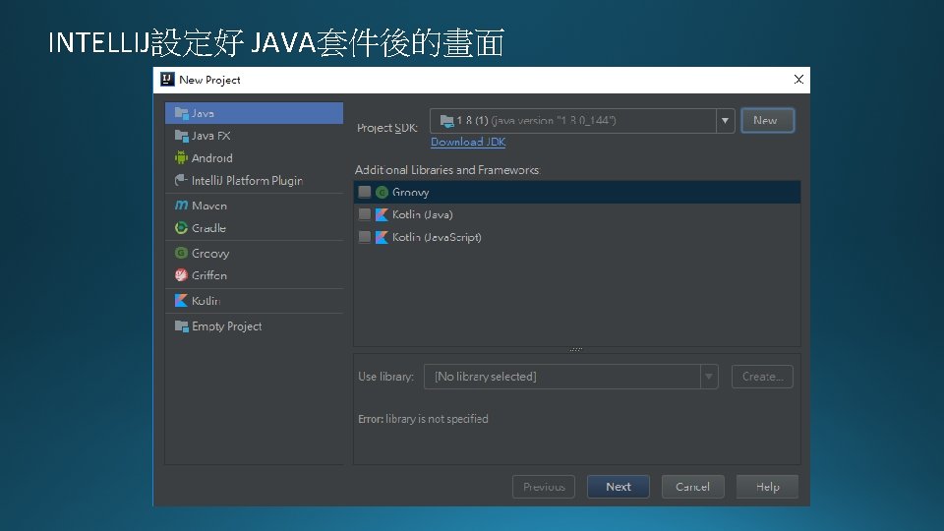Select Java project type
The height and width of the screenshot is (531, 944).
coord(254,113)
